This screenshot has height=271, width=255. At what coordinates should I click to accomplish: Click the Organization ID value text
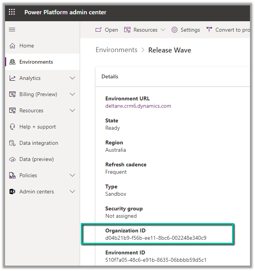156,238
